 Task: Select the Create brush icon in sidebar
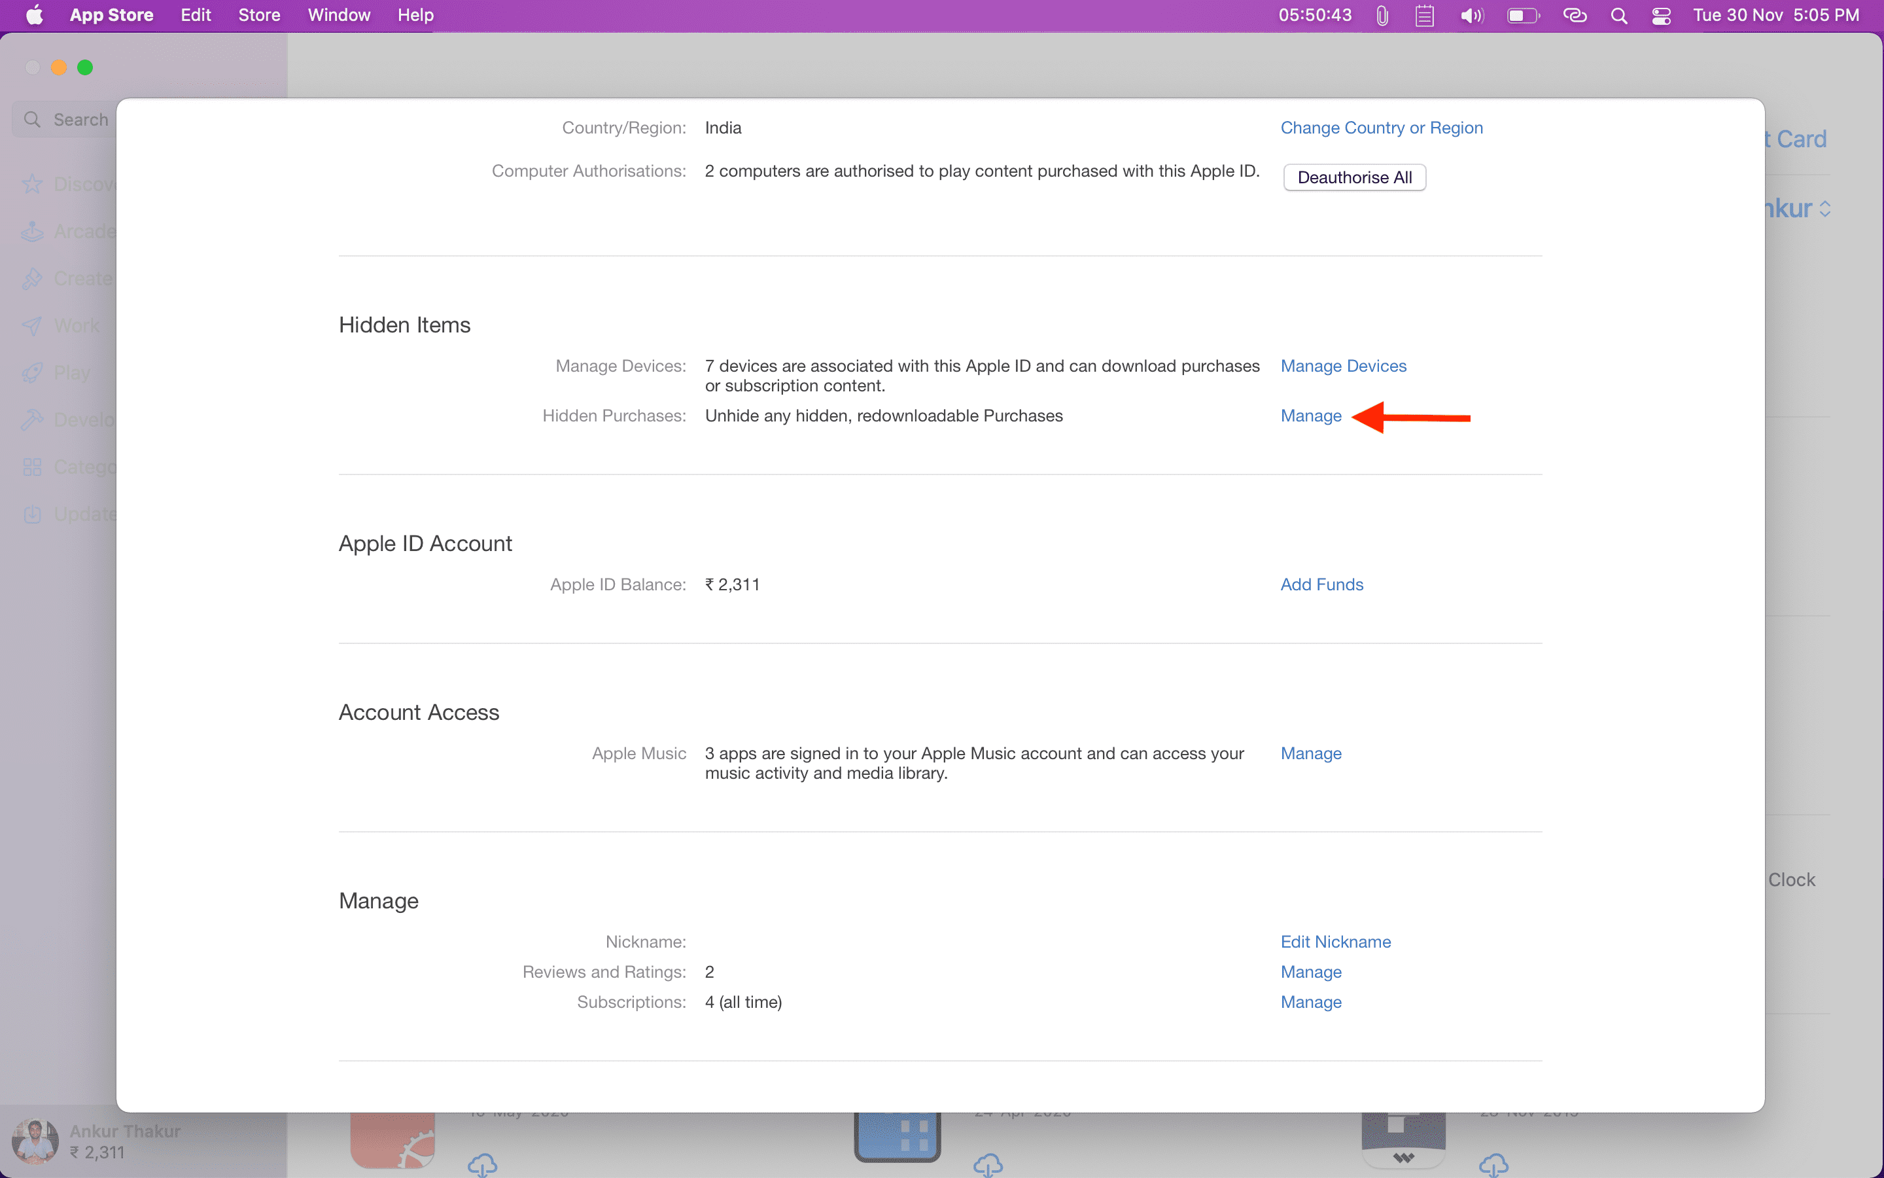coord(32,278)
